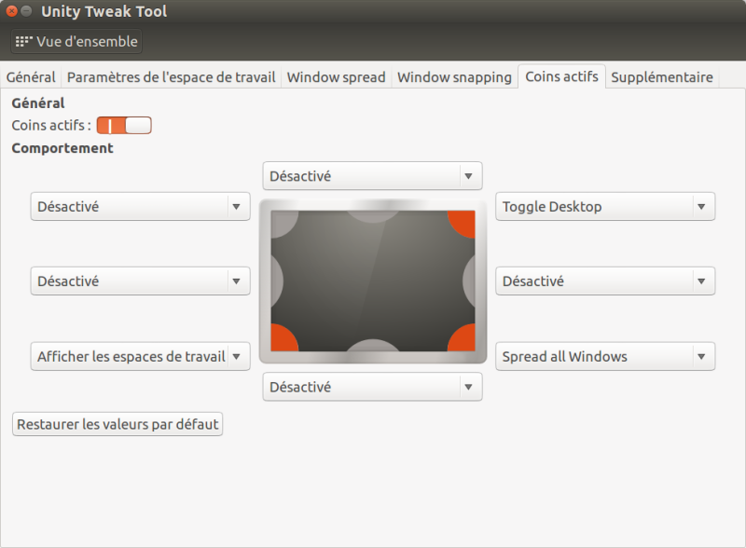Expand the Spread all Windows dropdown
Viewport: 746px width, 548px height.
[x=605, y=356]
